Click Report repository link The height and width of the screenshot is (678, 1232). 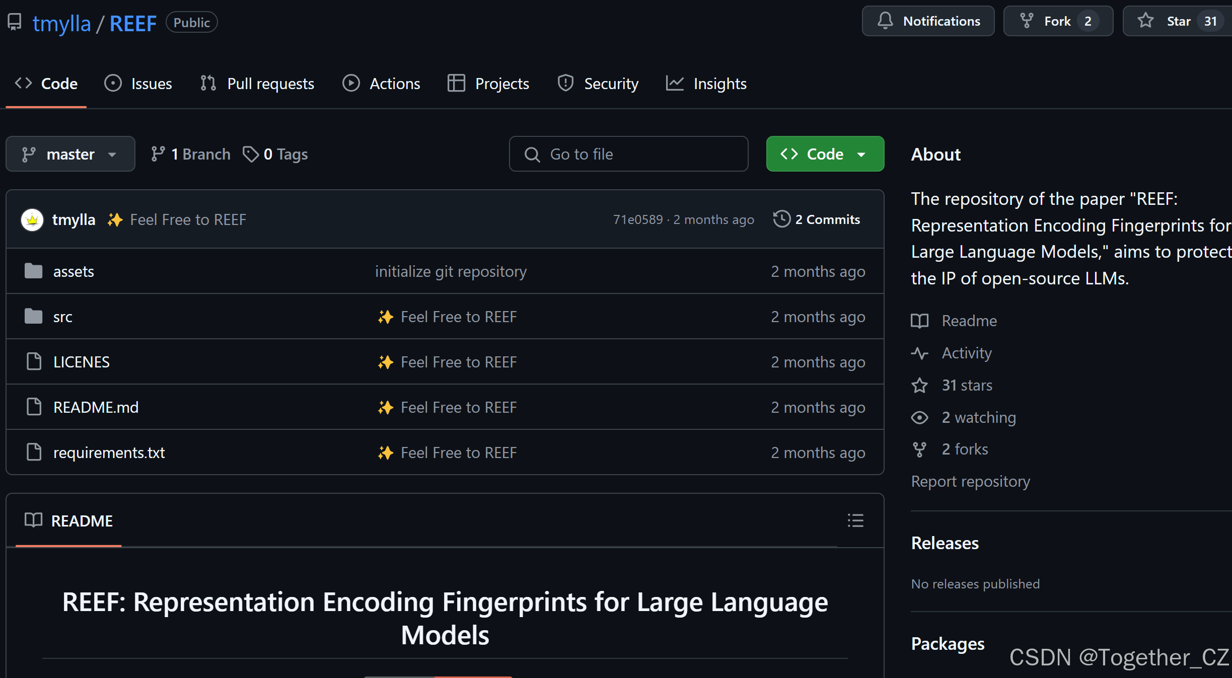pyautogui.click(x=970, y=481)
